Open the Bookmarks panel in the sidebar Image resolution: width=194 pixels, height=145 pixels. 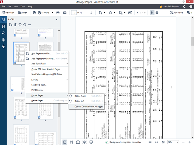pyautogui.click(x=3, y=26)
